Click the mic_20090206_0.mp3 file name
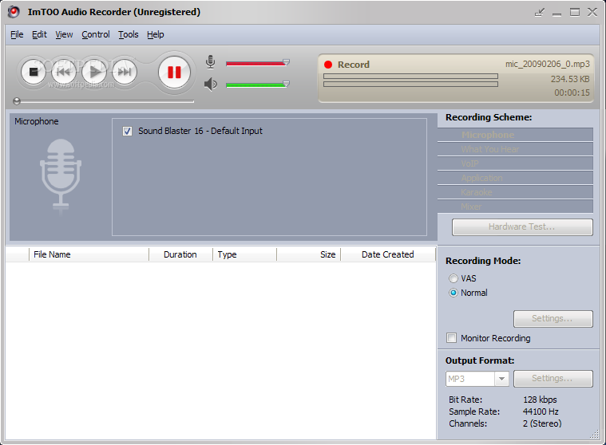Image resolution: width=606 pixels, height=445 pixels. (548, 64)
